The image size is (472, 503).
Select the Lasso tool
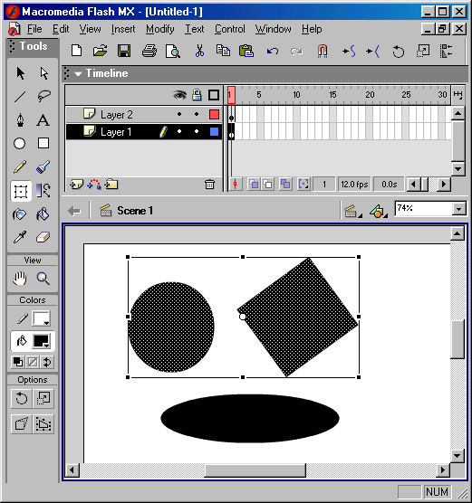(x=43, y=96)
